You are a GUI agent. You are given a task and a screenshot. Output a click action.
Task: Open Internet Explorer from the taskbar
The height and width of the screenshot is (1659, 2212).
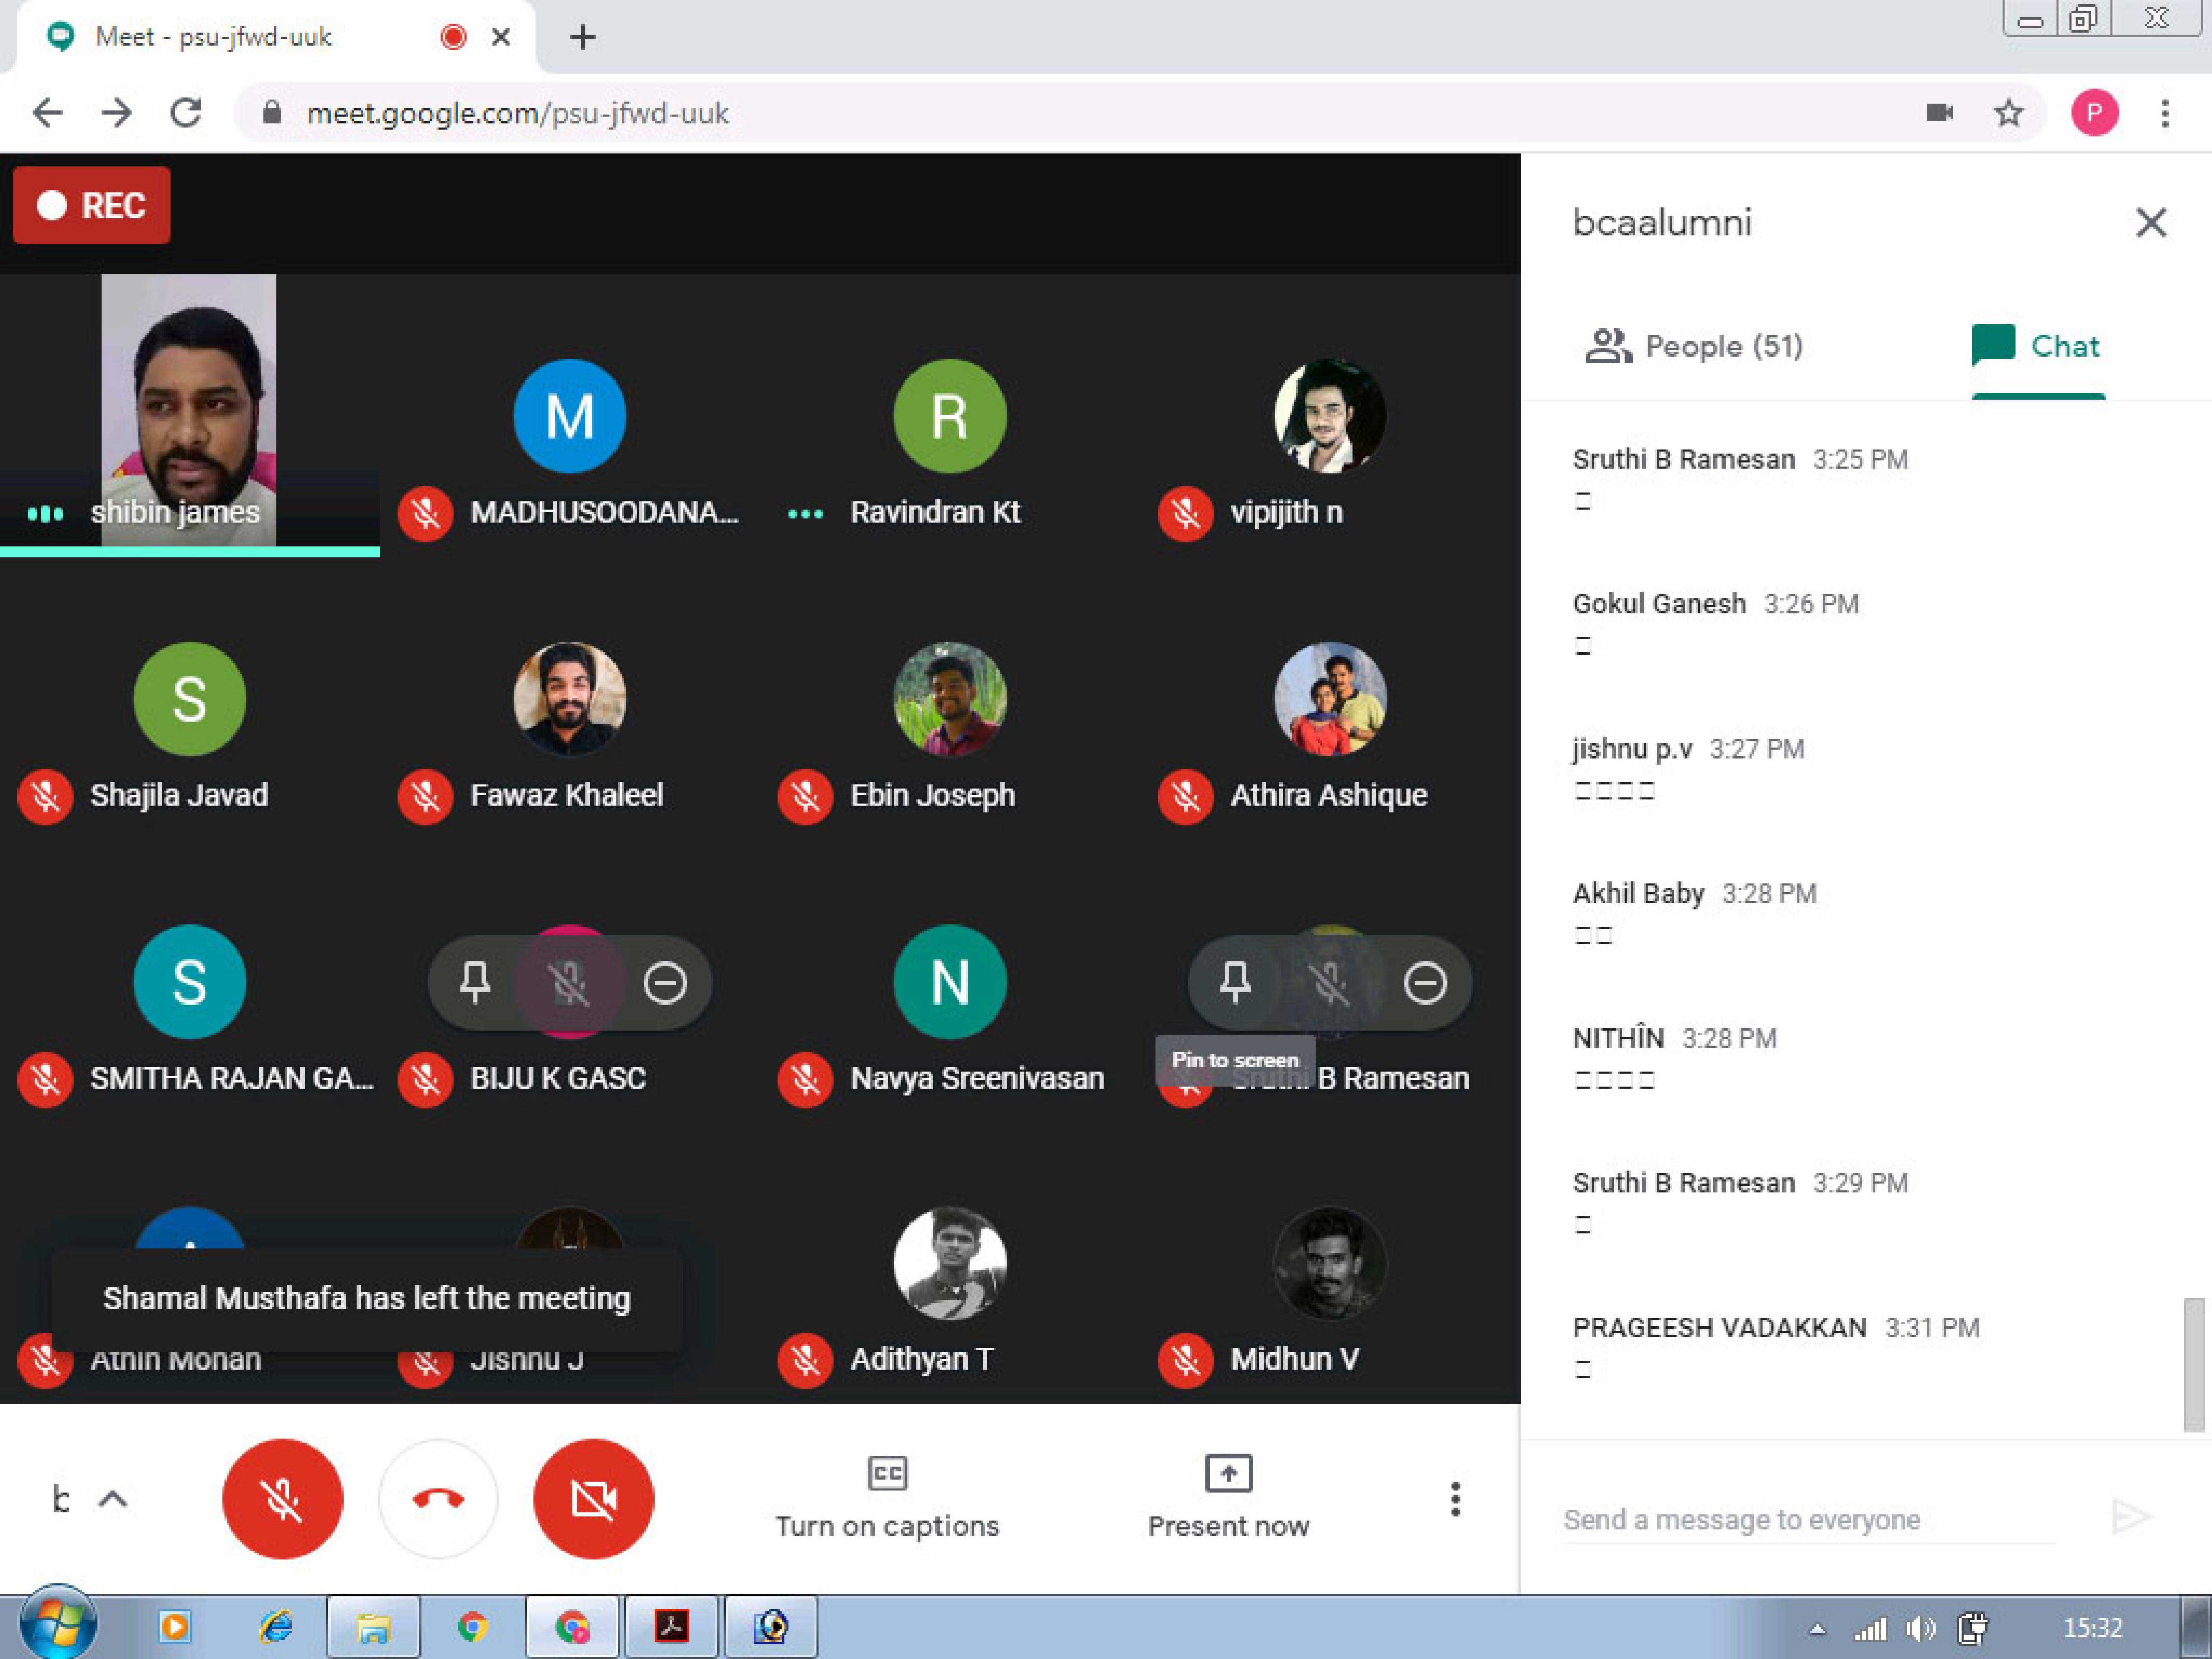coord(276,1627)
